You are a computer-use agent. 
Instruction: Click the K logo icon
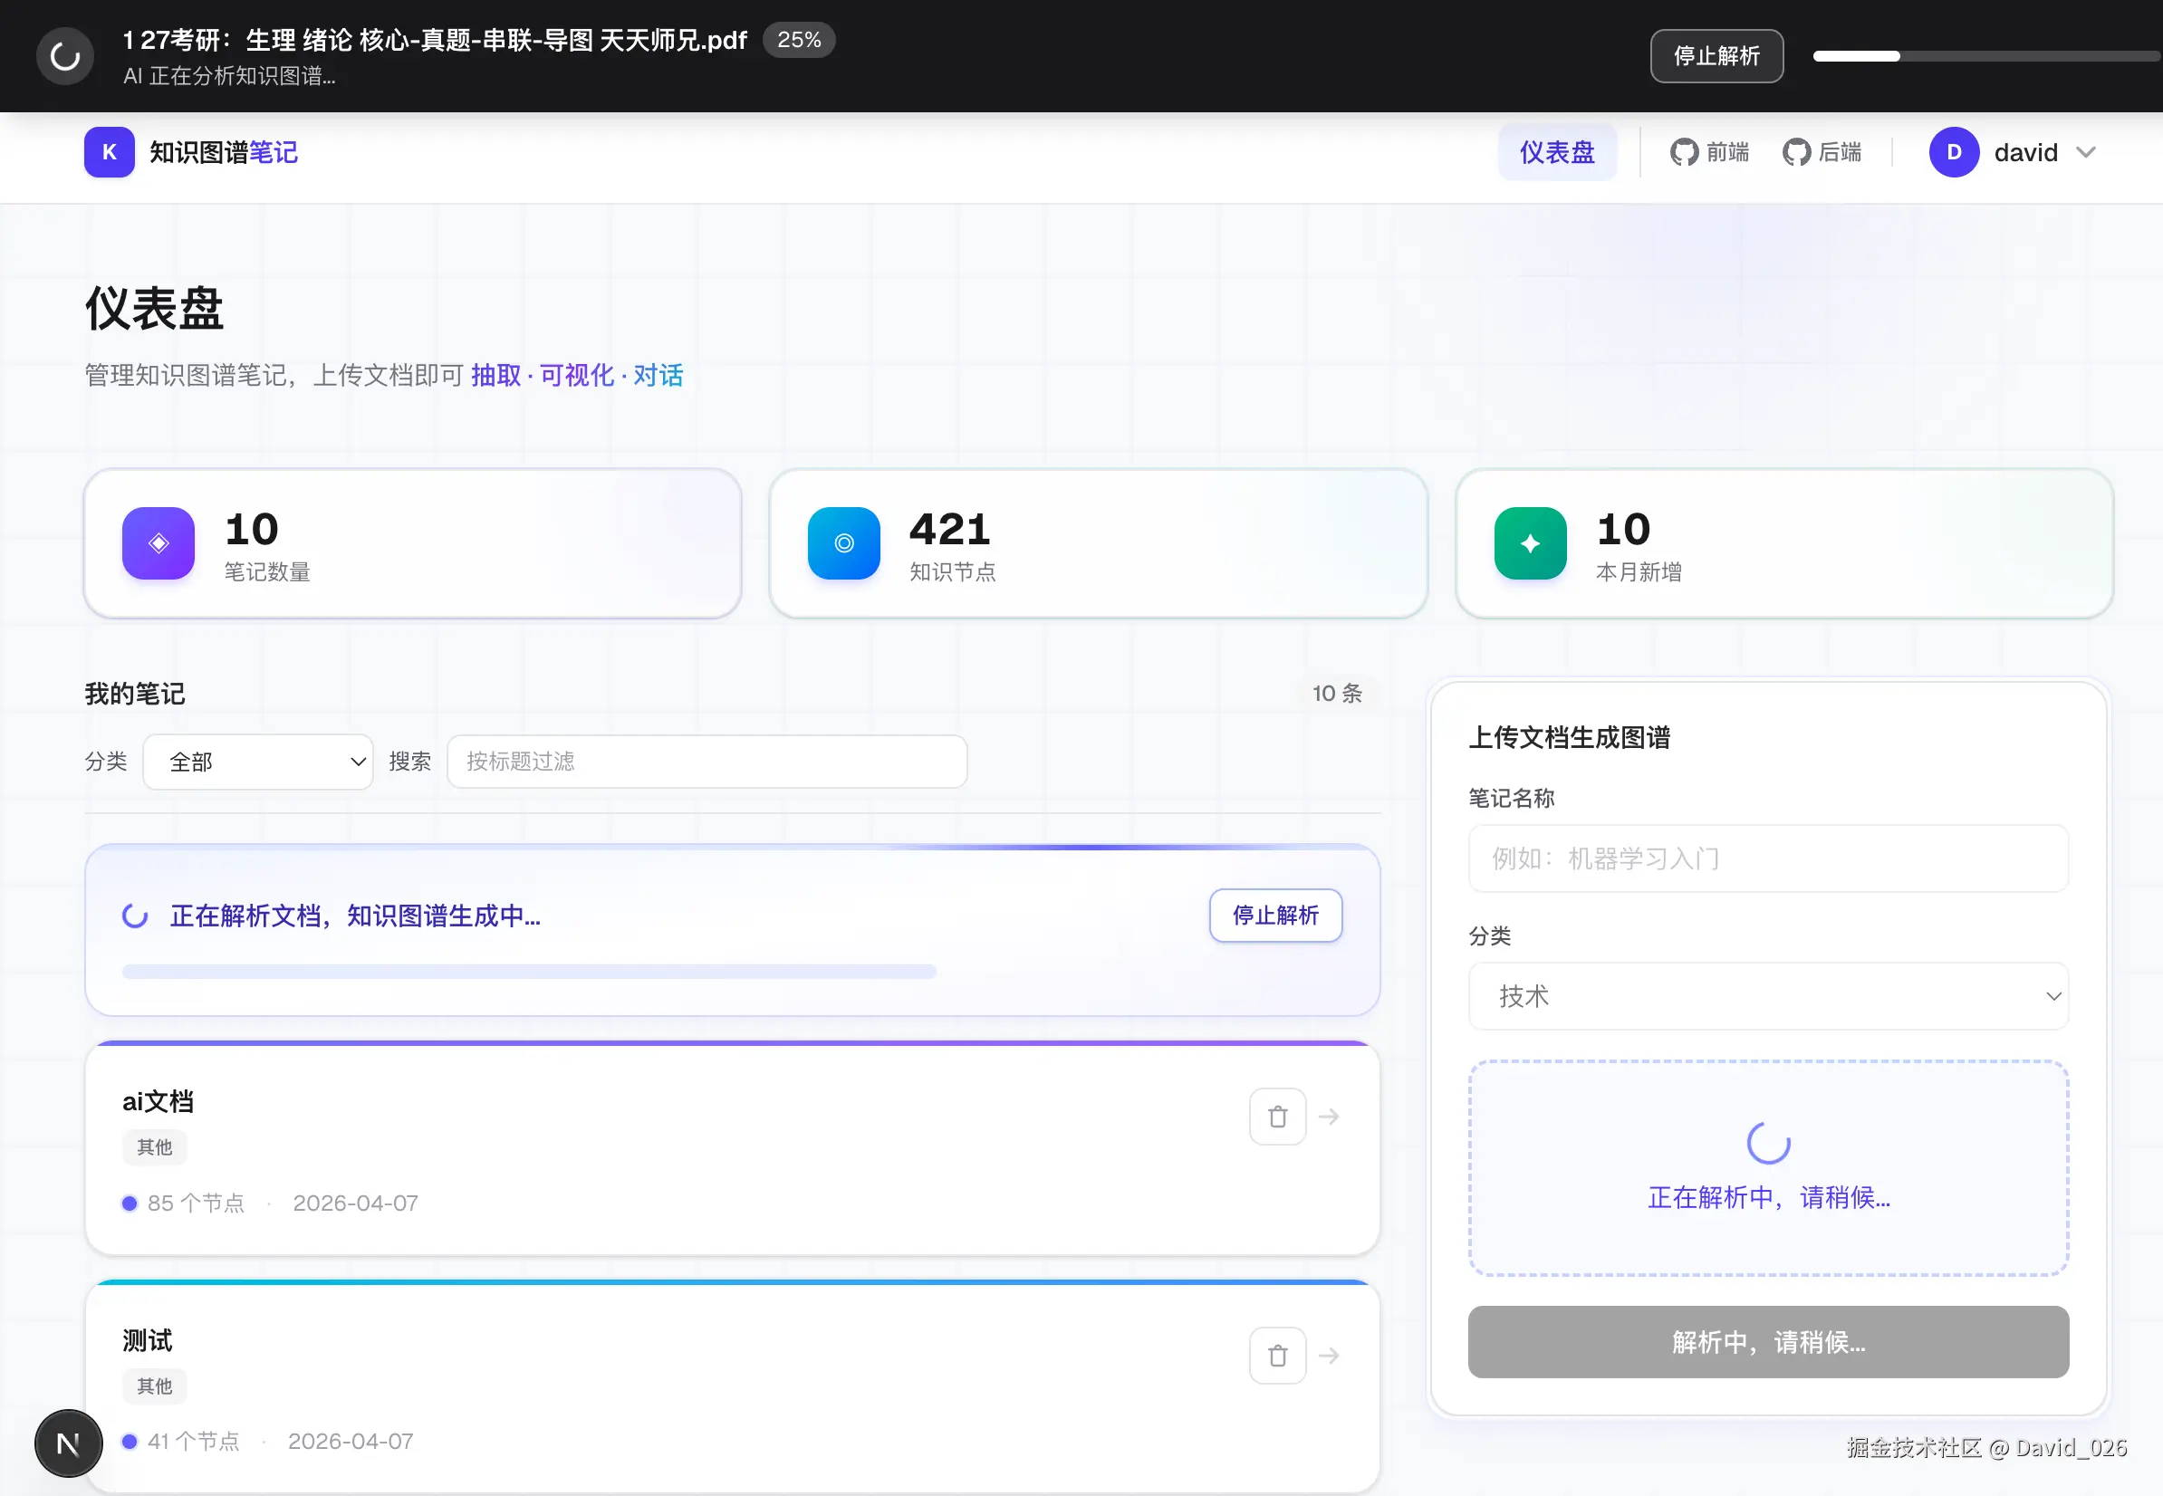(x=109, y=152)
